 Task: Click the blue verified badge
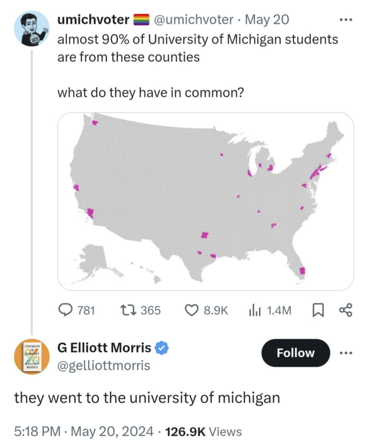[161, 348]
